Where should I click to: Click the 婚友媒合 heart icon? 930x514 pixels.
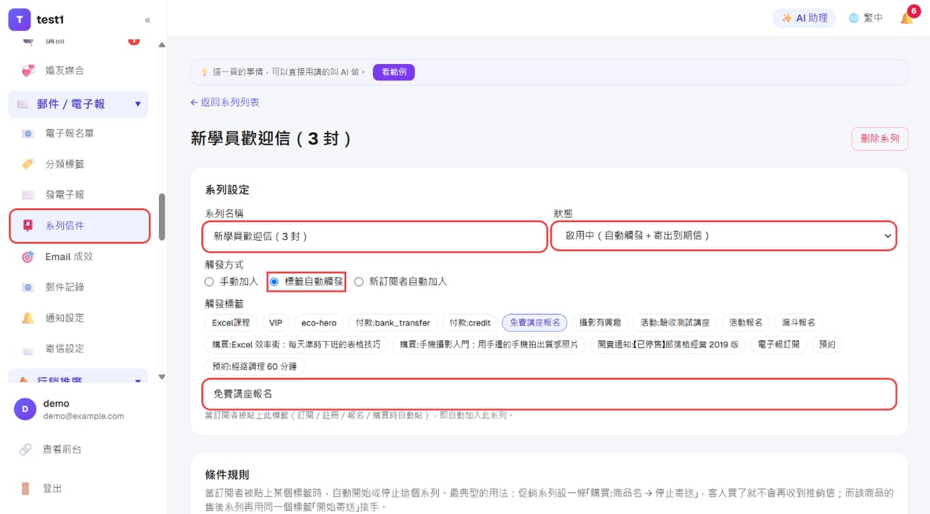click(28, 70)
